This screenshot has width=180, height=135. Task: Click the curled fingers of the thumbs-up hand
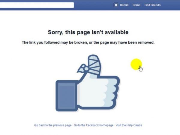tap(112, 92)
